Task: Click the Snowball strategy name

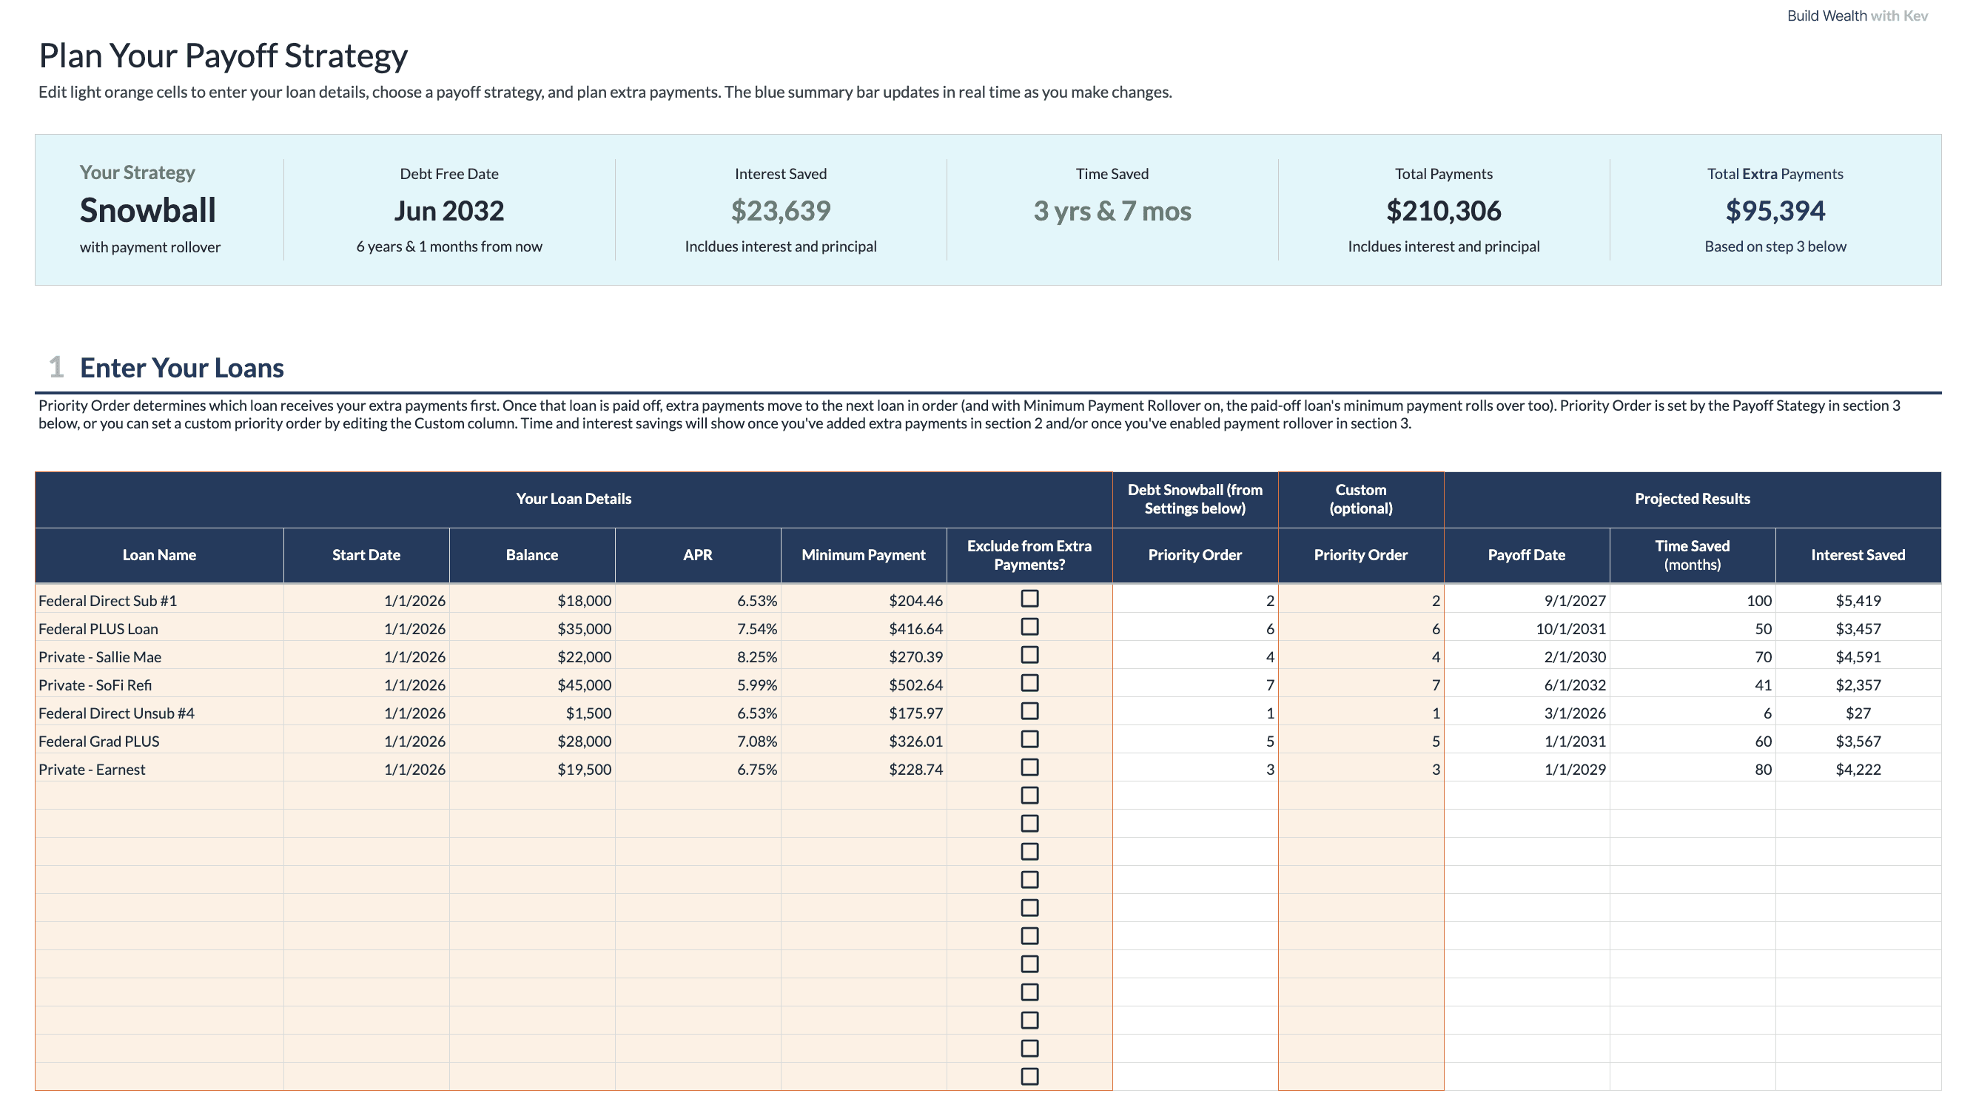Action: (148, 211)
